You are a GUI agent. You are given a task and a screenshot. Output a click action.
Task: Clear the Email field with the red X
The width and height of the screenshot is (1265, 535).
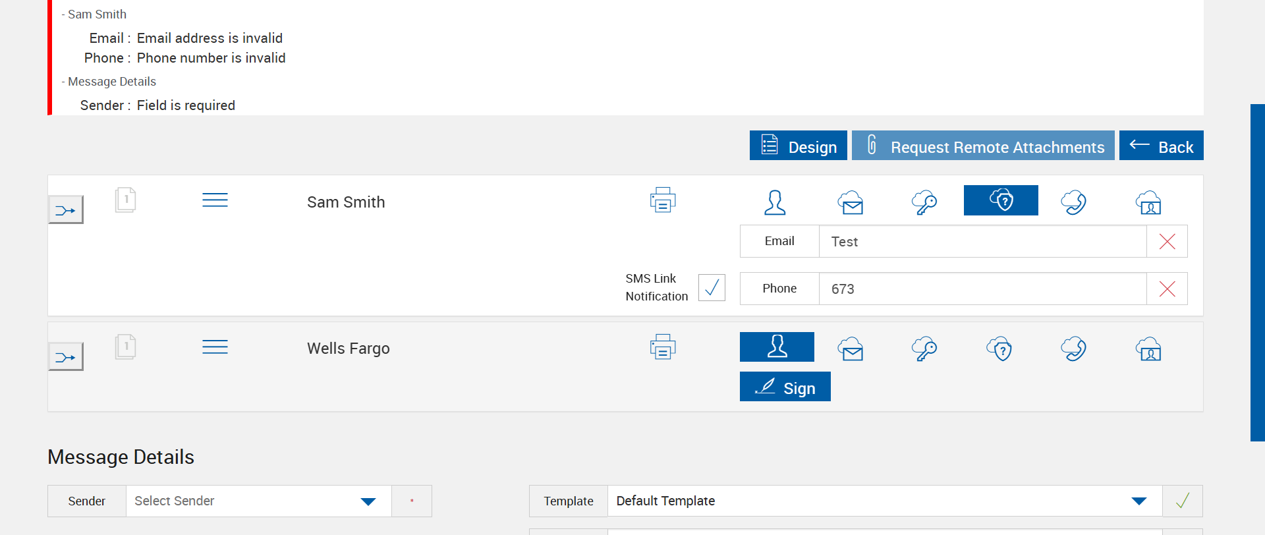coord(1167,242)
